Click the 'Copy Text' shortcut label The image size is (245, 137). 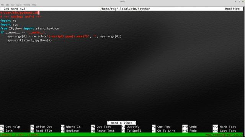point(228,131)
